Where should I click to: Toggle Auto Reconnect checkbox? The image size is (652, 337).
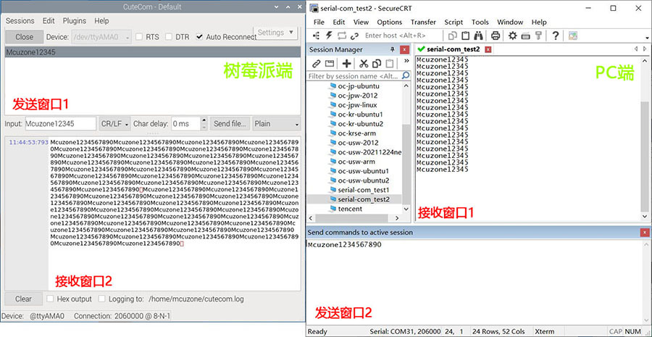[x=199, y=37]
